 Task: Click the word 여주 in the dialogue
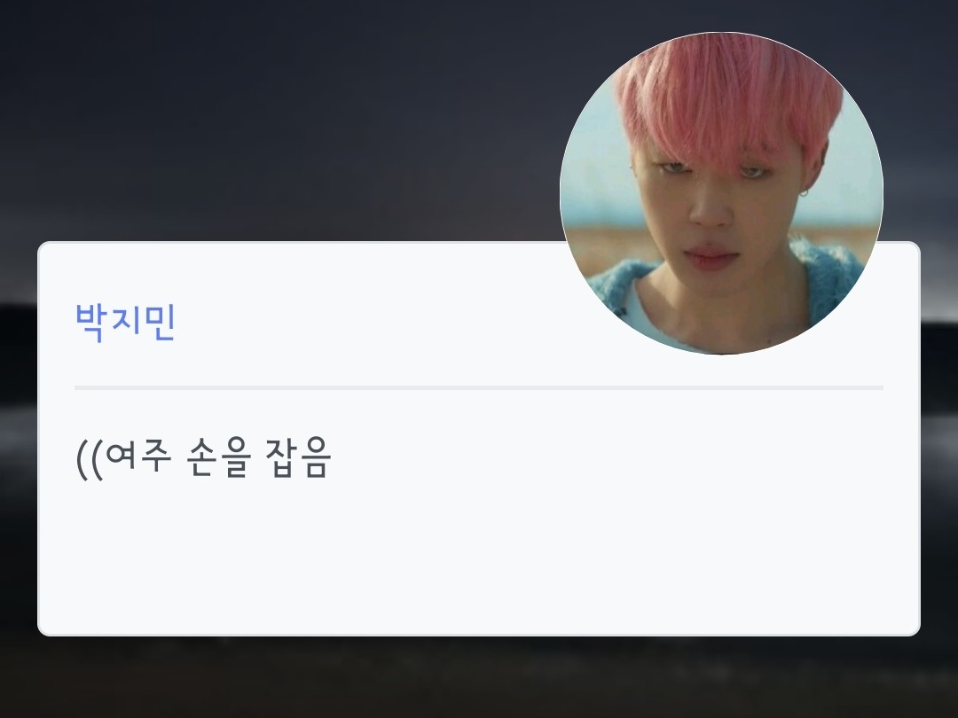point(138,457)
